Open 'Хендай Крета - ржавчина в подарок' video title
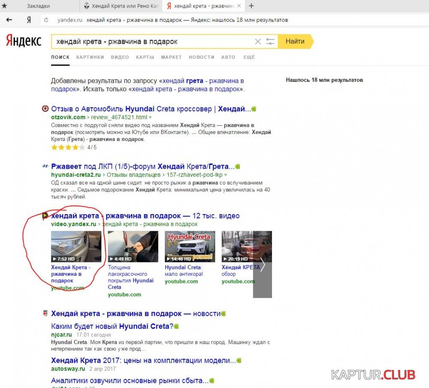Viewport: 429px width, 388px height. [71, 274]
